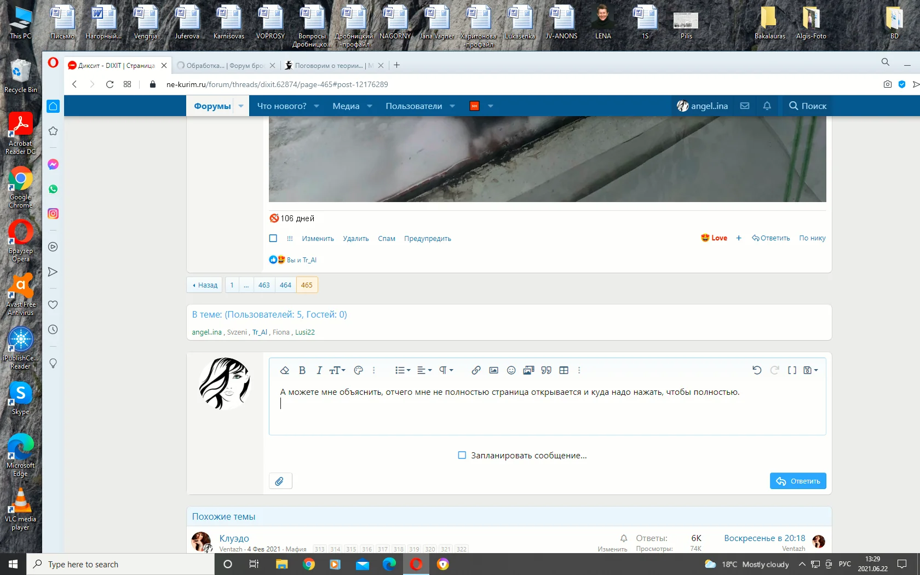The height and width of the screenshot is (575, 920).
Task: Open the text alignment dropdown
Action: tap(424, 370)
